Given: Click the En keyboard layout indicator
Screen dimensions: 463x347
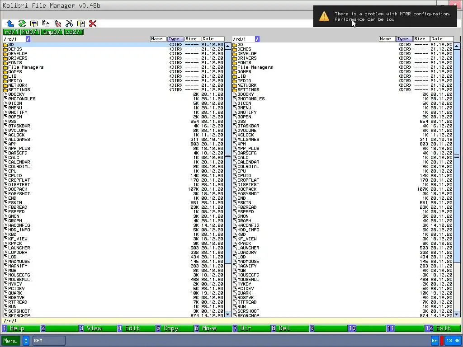Looking at the screenshot, I should pyautogui.click(x=435, y=341).
